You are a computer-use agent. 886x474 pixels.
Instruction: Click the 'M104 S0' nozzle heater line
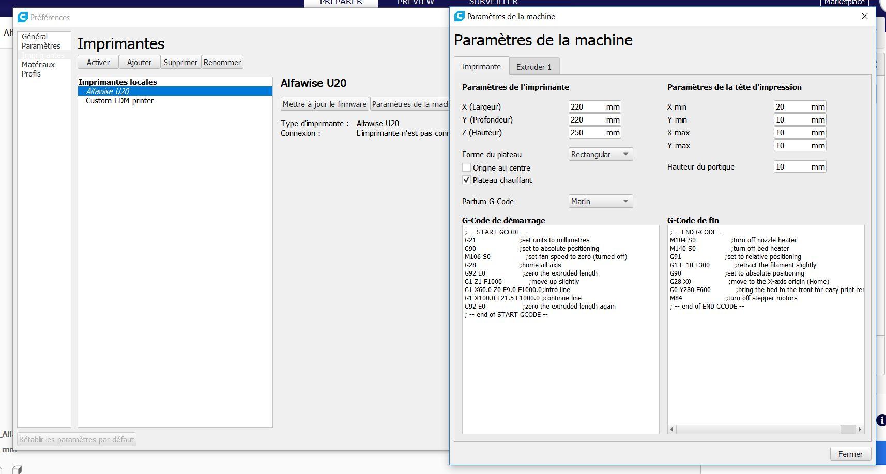click(x=734, y=240)
